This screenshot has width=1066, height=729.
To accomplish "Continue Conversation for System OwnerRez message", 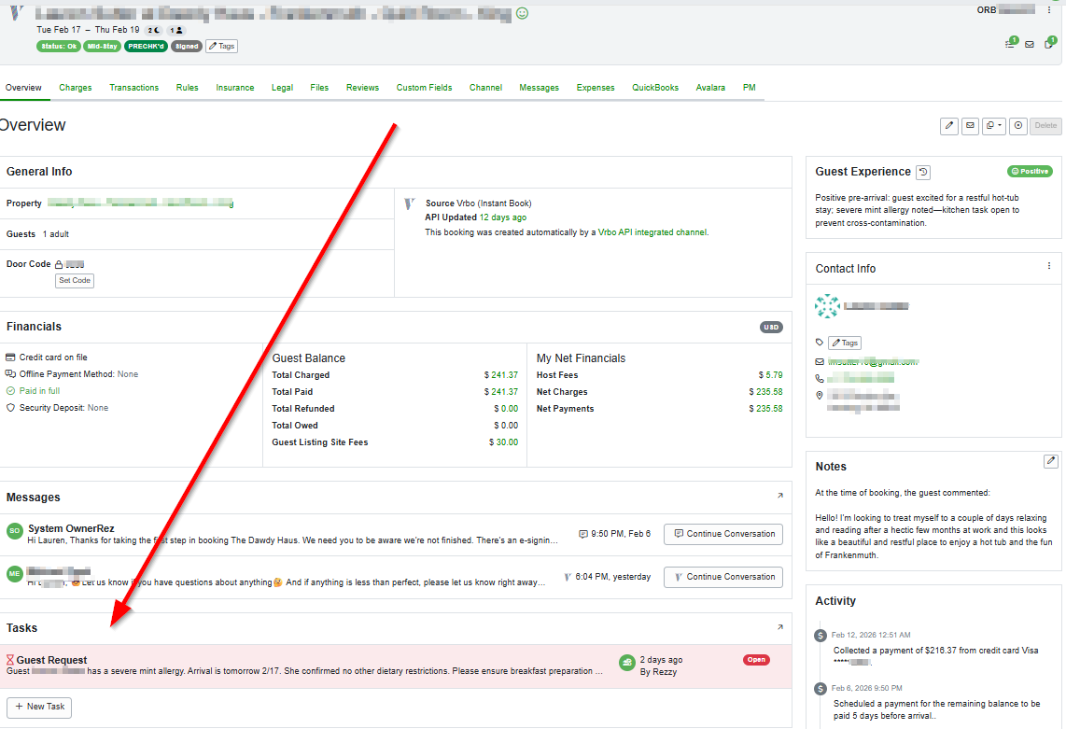I will 722,534.
